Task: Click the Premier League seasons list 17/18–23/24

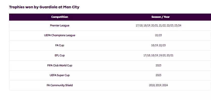Action: [x=158, y=25]
